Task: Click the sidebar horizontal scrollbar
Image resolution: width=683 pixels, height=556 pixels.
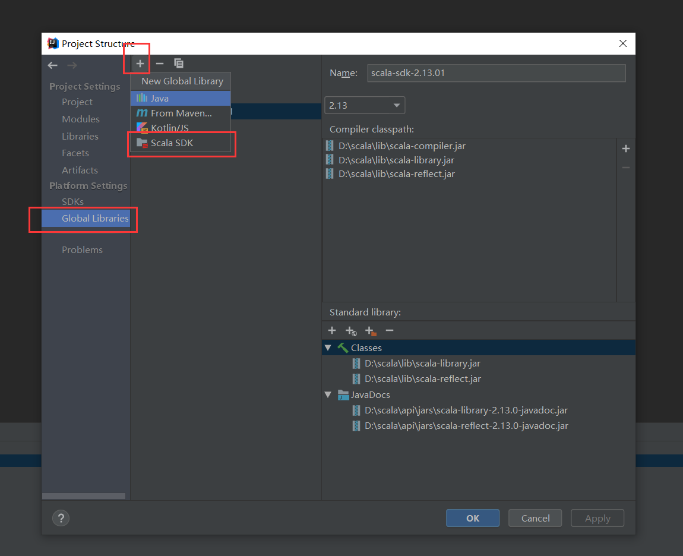Action: coord(84,496)
